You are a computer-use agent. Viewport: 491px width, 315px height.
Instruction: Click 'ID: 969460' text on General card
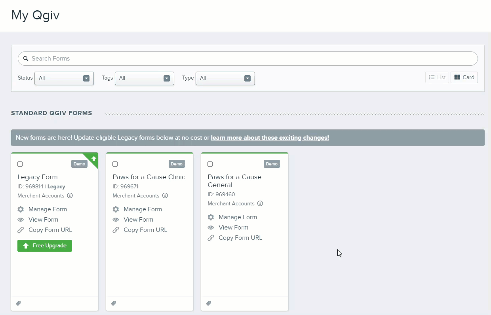pos(221,194)
